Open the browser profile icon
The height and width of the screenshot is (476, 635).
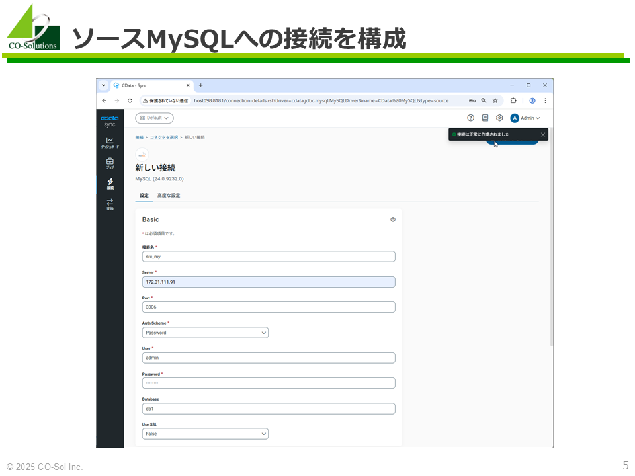coord(532,100)
